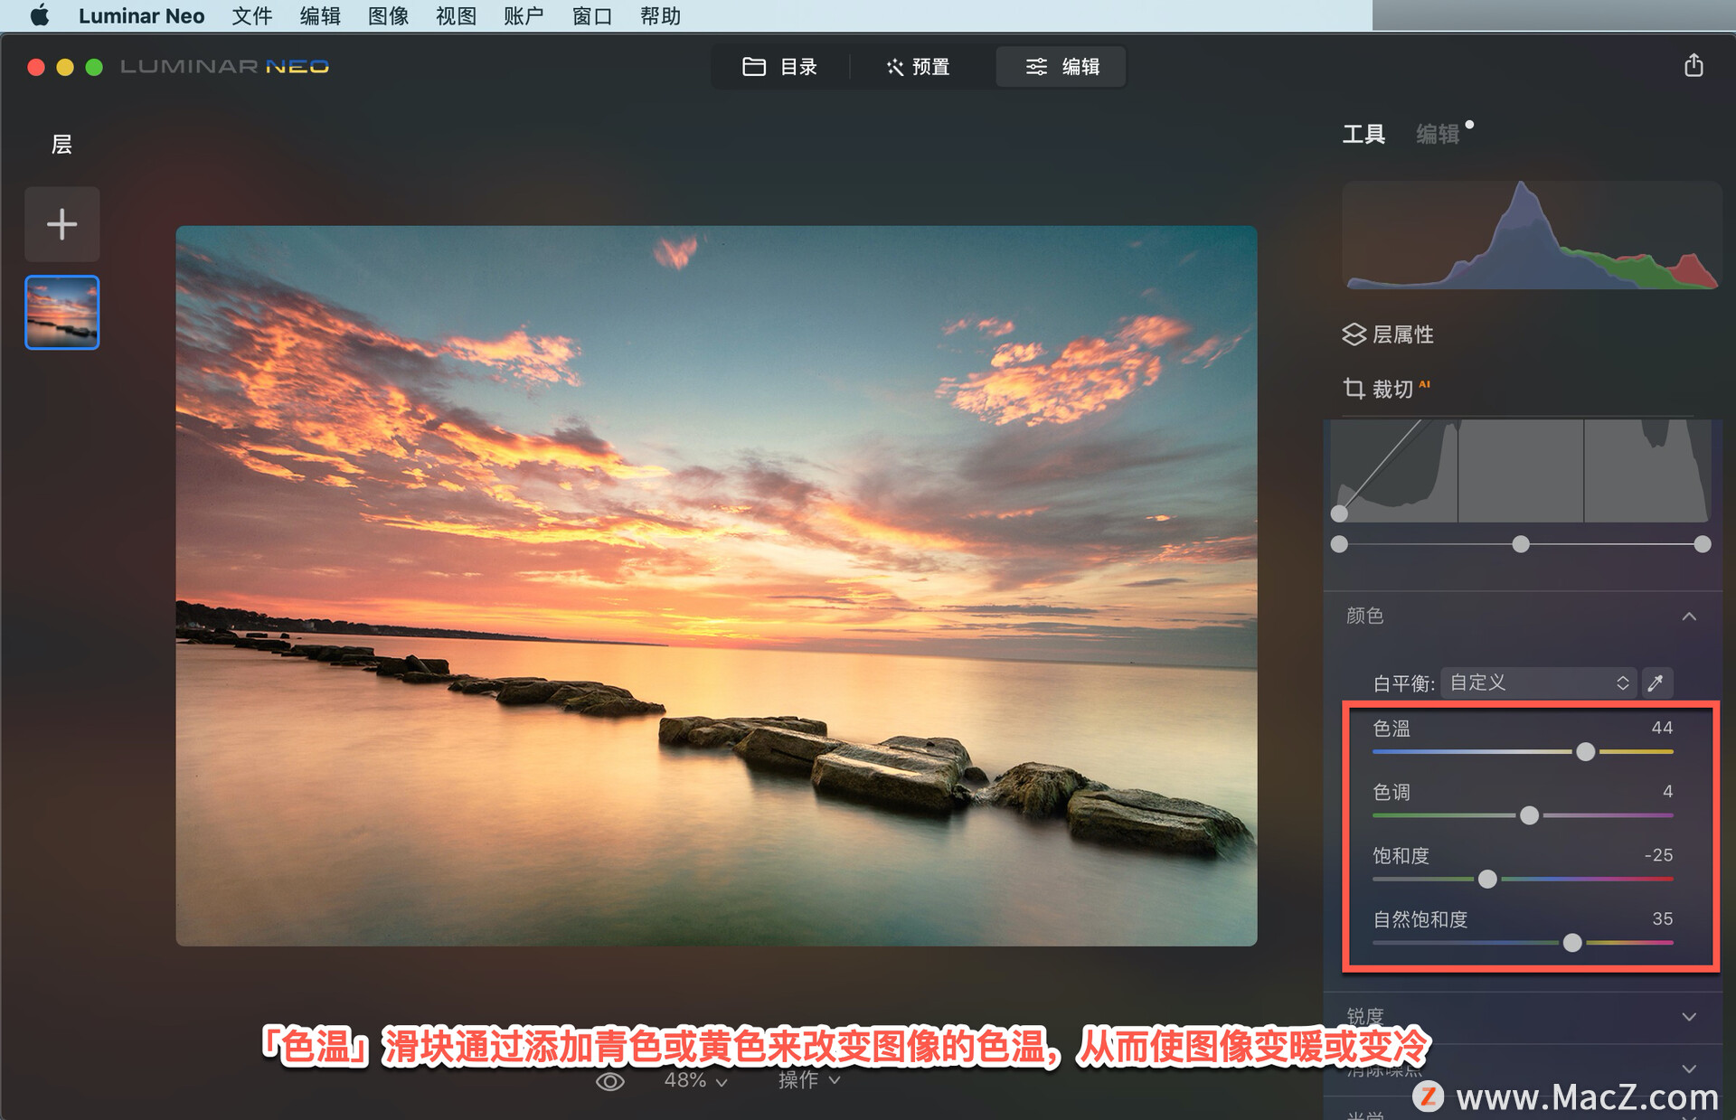The height and width of the screenshot is (1120, 1736).
Task: Click the crop tool icon
Action: tap(1354, 389)
